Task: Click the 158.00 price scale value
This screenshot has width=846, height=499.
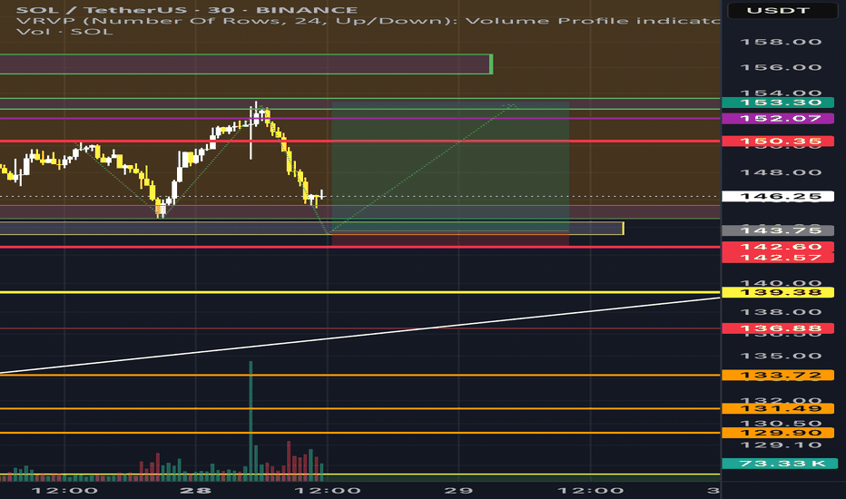Action: click(x=782, y=42)
